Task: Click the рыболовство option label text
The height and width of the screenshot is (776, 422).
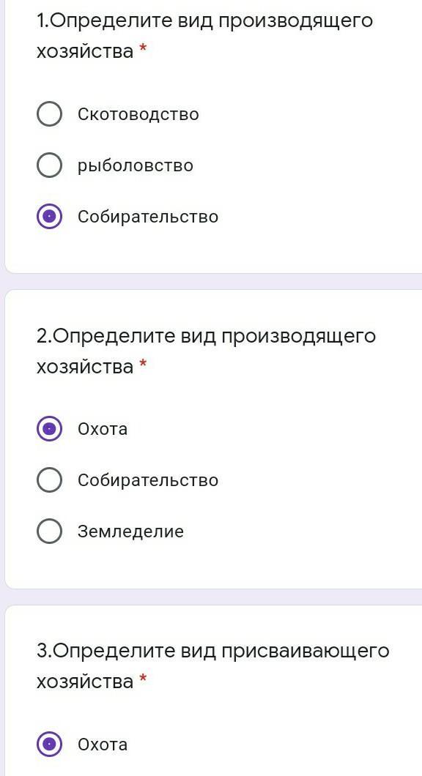Action: point(136,165)
